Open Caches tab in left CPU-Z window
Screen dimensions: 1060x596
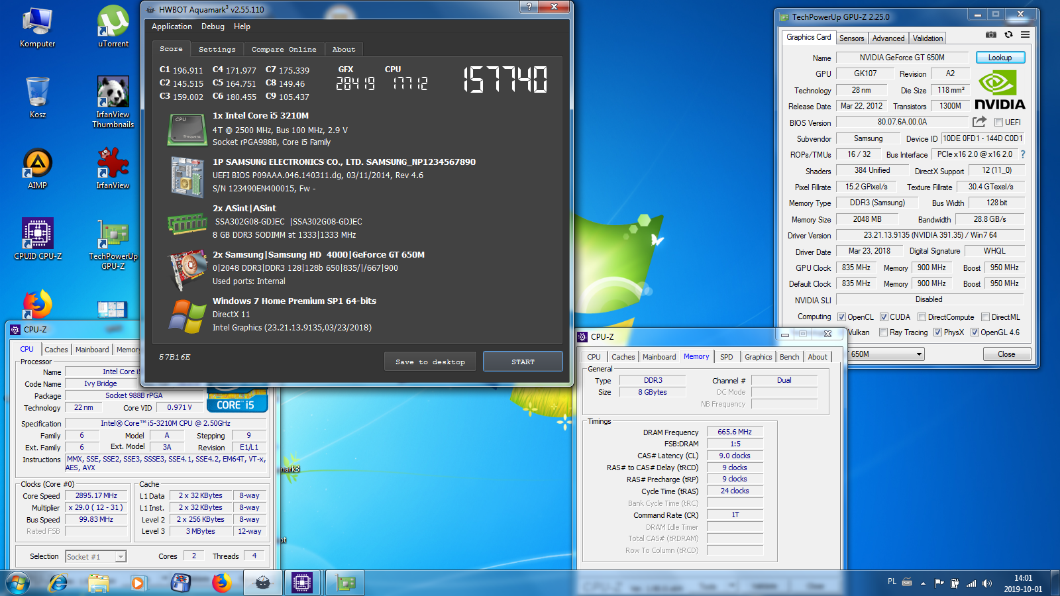pos(56,350)
